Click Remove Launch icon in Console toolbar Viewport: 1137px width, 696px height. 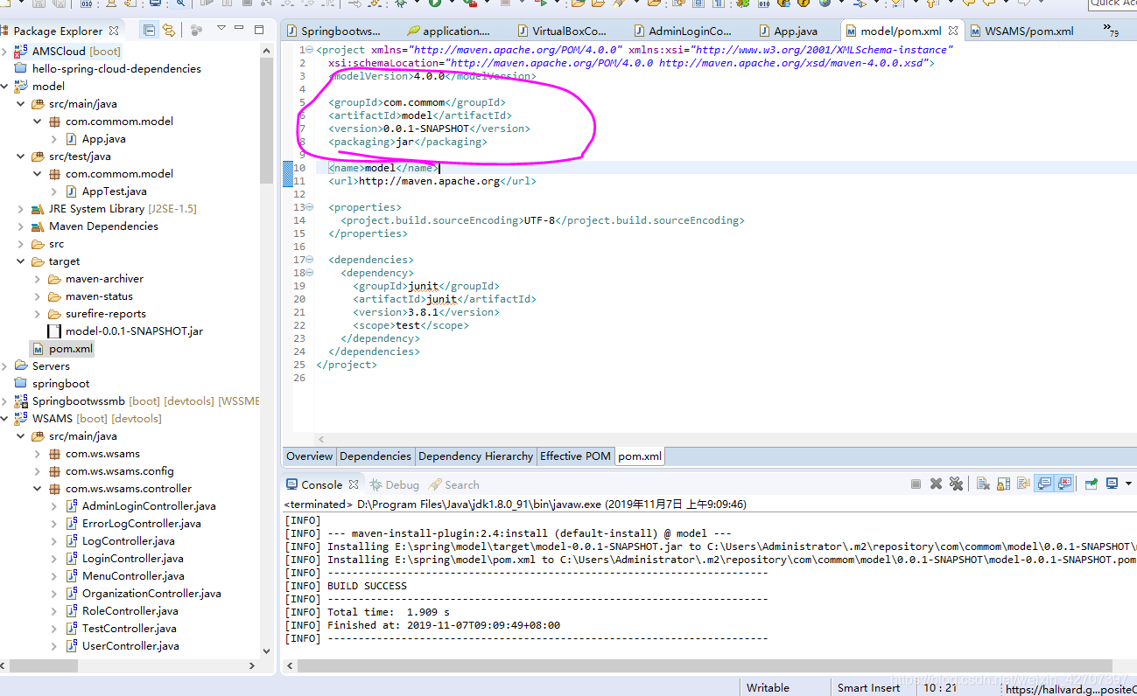[936, 484]
